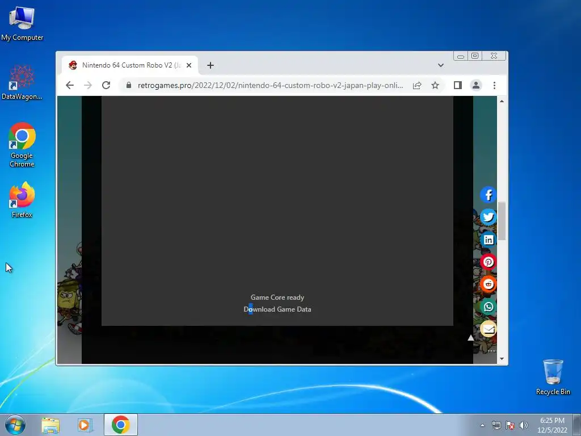Screen dimensions: 581x436
Task: Share the page via WhatsApp
Action: coord(488,307)
